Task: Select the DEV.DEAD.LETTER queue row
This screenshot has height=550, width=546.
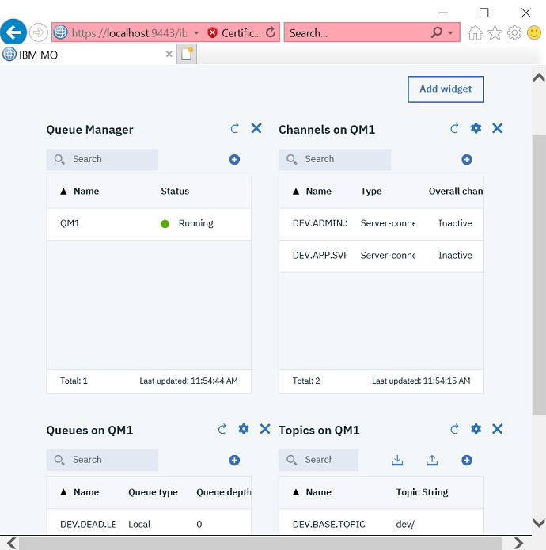Action: tap(149, 523)
